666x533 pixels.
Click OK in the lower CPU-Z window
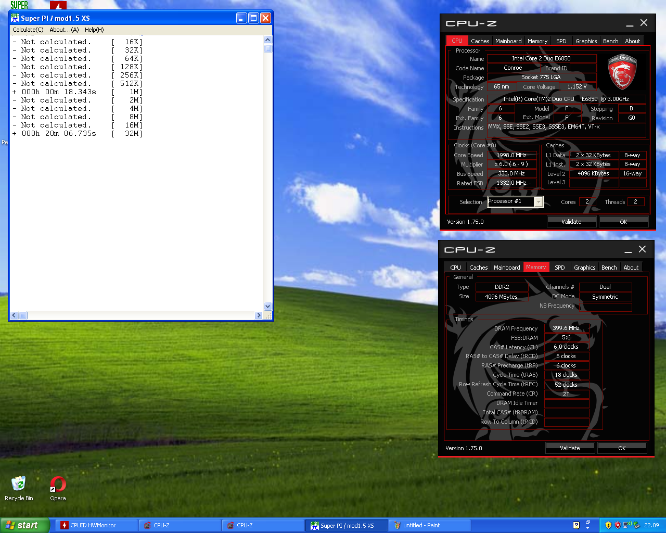622,448
